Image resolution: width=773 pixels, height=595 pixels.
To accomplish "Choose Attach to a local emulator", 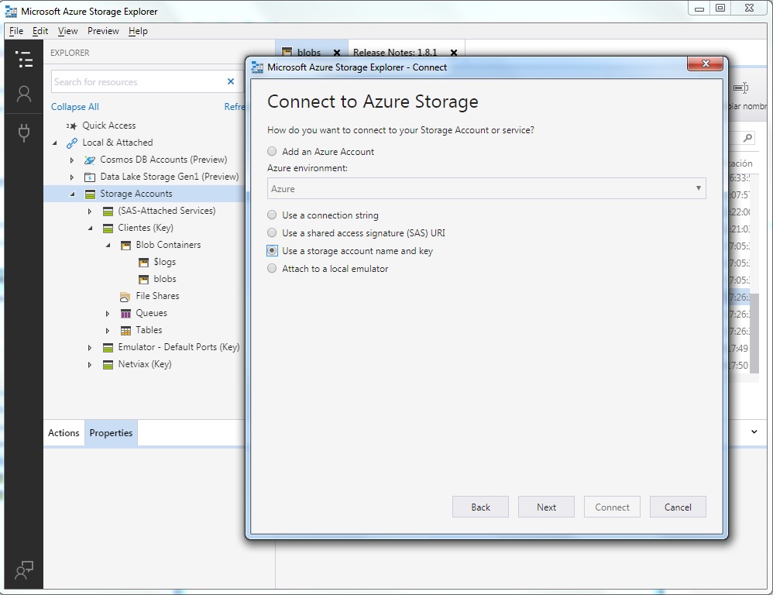I will 272,268.
